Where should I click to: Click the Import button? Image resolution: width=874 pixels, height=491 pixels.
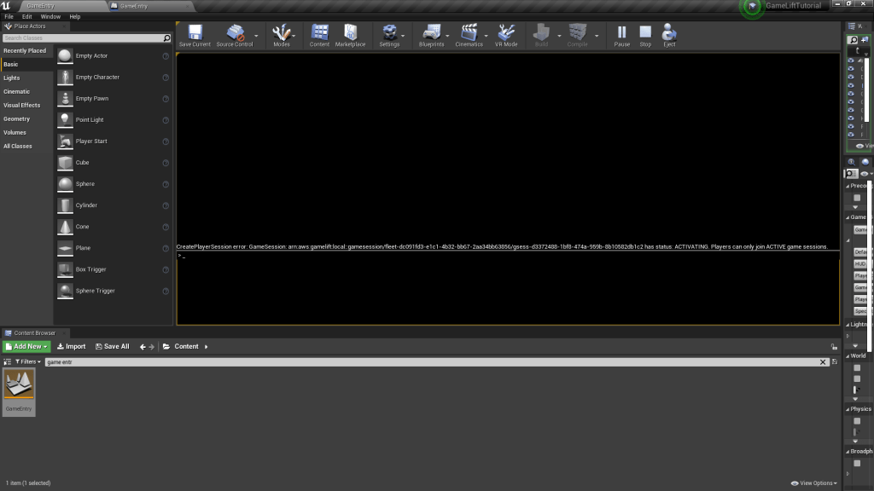72,347
